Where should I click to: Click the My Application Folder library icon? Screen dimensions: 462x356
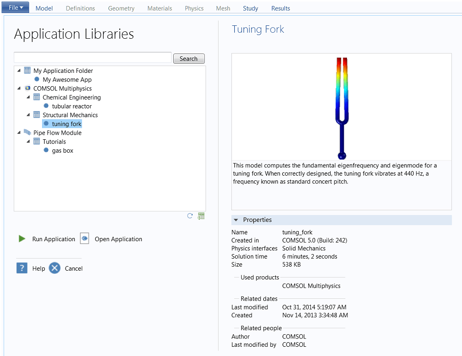(27, 70)
